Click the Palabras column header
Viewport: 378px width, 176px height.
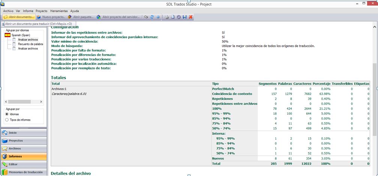click(285, 84)
